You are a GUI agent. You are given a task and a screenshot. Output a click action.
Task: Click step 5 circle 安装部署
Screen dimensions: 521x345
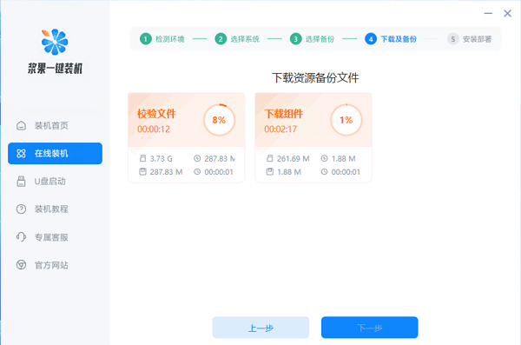coord(453,39)
